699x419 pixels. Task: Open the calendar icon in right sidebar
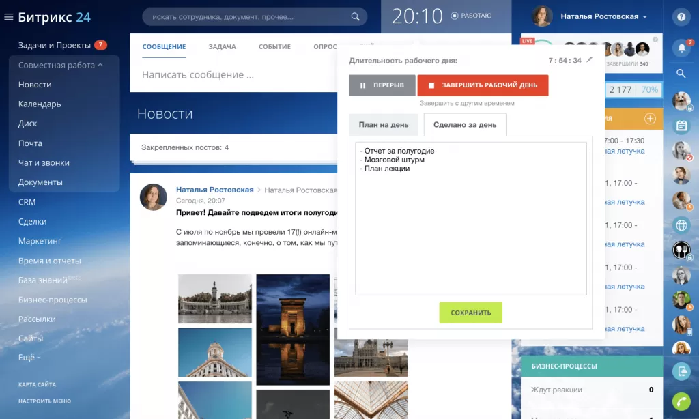[681, 126]
